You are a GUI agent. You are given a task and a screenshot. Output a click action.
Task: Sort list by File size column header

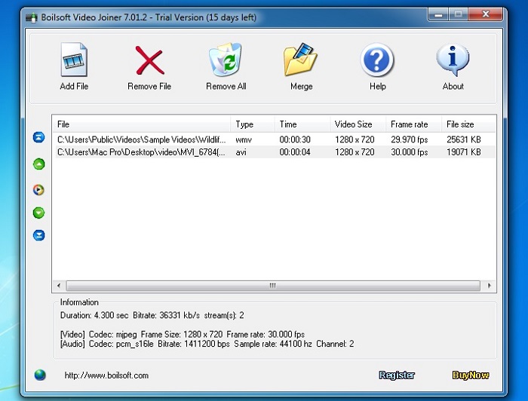point(460,124)
